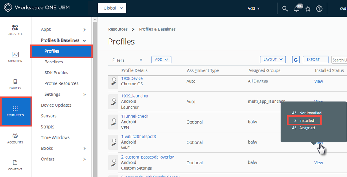
Task: Open the starred favorites icon
Action: click(x=308, y=8)
